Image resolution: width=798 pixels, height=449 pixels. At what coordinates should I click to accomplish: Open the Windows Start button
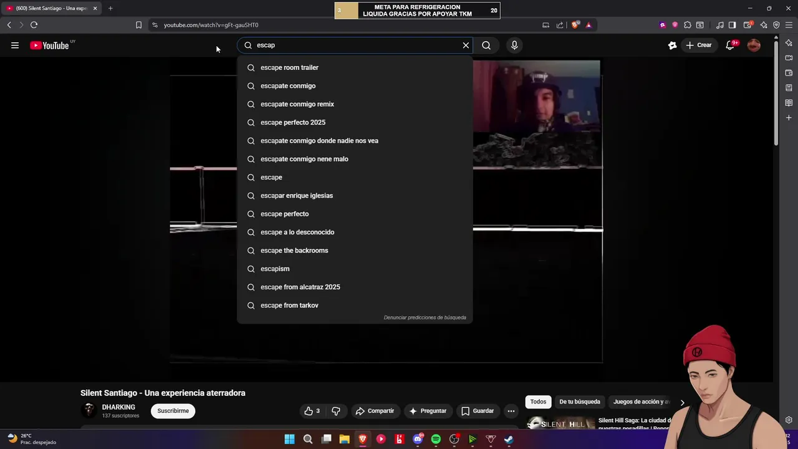289,439
